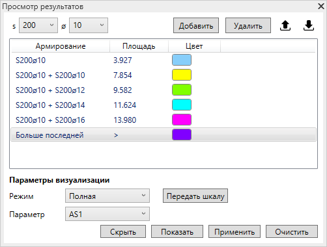Click the cyan swatch for area 11.624

click(182, 105)
